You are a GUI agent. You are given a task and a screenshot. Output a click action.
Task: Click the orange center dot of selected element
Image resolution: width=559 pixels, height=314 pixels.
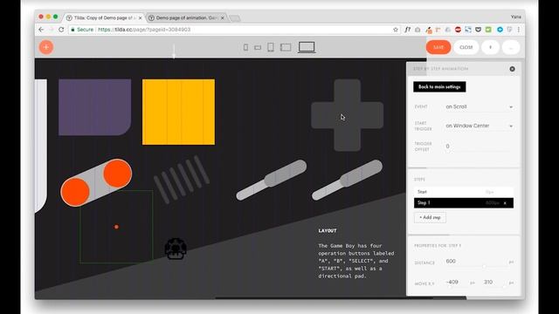(x=116, y=227)
